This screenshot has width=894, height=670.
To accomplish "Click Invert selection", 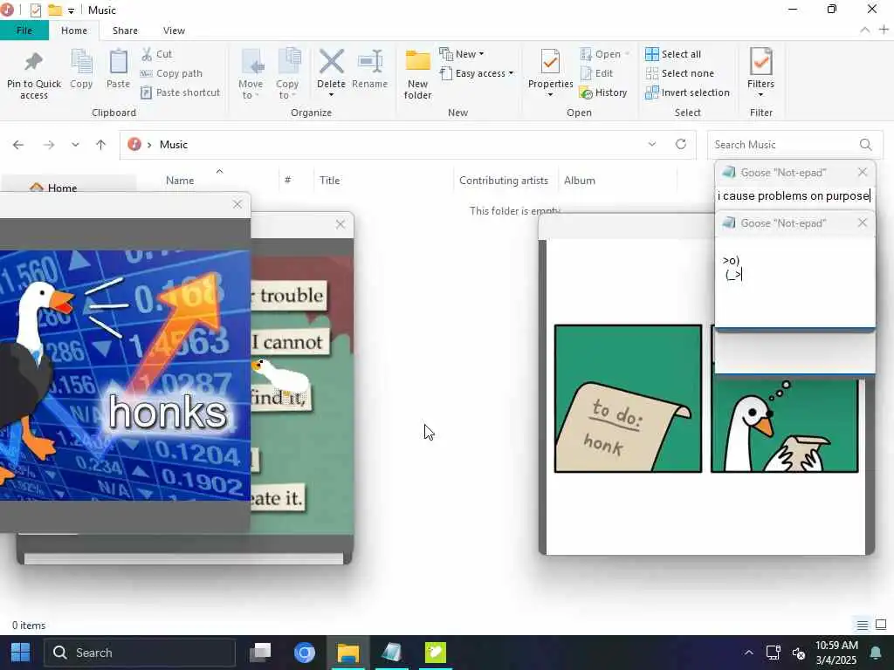I will (688, 92).
